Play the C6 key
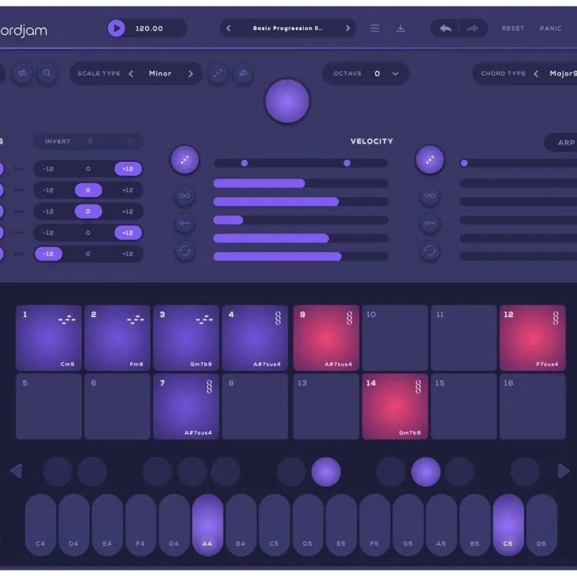The height and width of the screenshot is (576, 577). (x=508, y=525)
